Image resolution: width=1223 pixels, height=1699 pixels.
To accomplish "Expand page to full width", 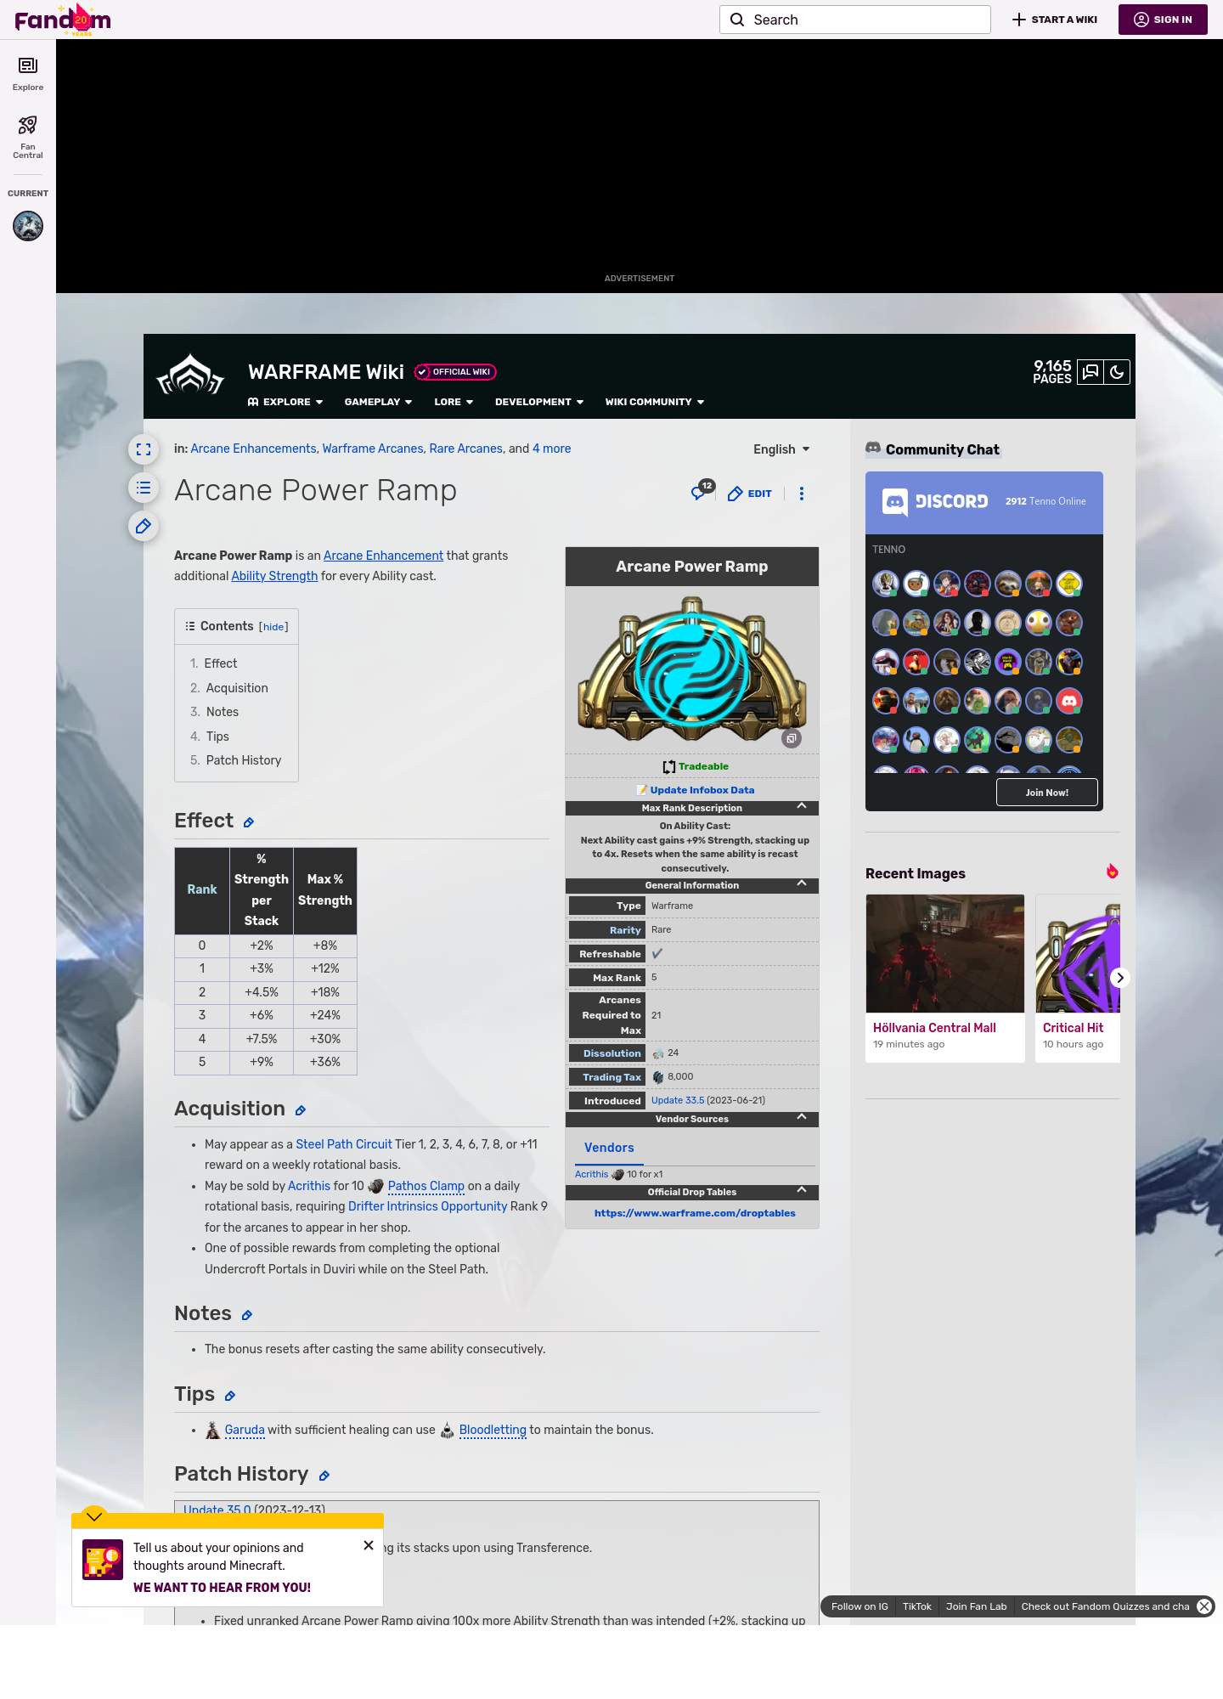I will pos(144,449).
